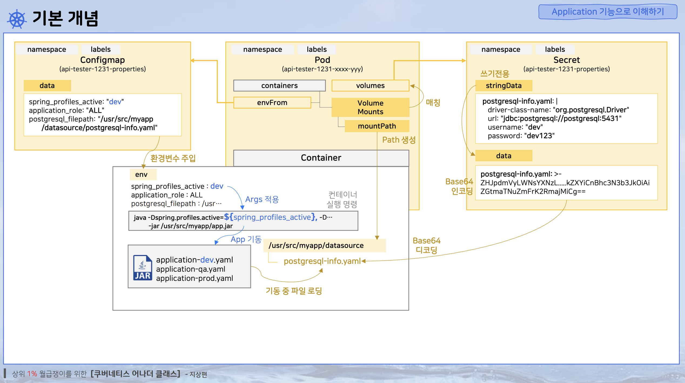The height and width of the screenshot is (383, 685).
Task: Click the Secret labels tag
Action: click(555, 49)
